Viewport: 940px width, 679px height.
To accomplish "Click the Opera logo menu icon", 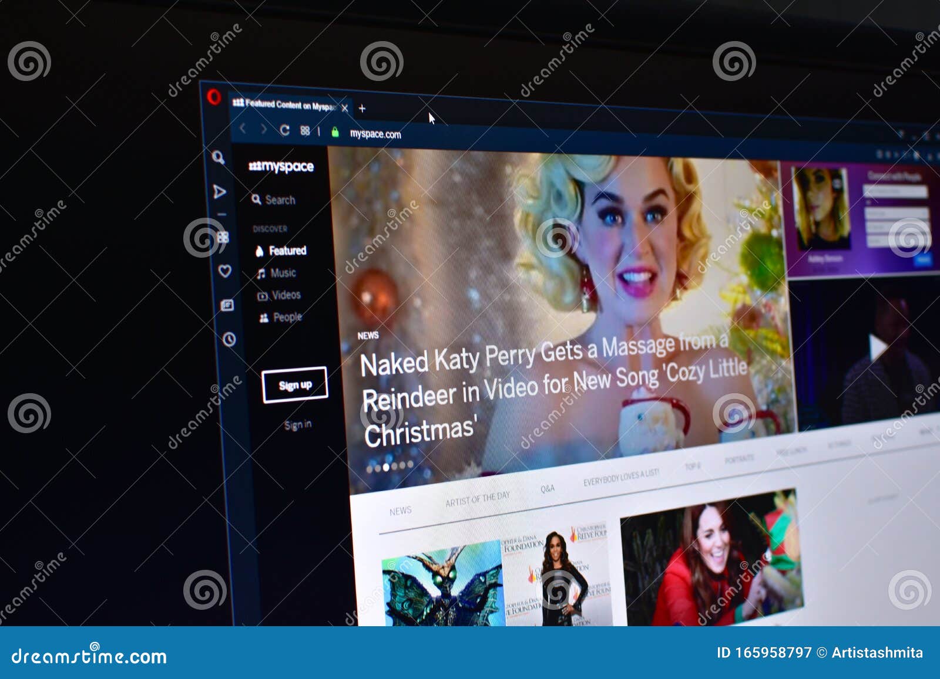I will pyautogui.click(x=214, y=96).
